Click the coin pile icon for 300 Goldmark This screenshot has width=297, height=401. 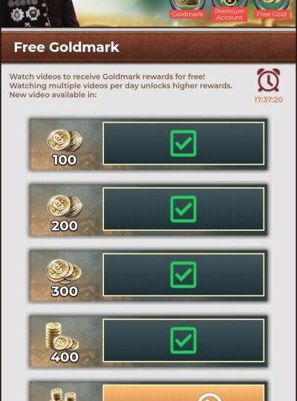pyautogui.click(x=64, y=272)
